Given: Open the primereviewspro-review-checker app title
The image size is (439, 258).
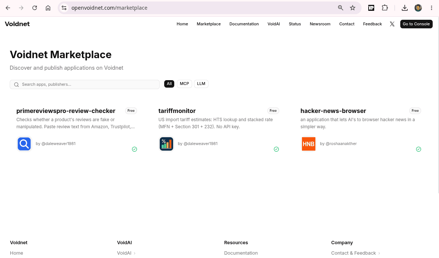Looking at the screenshot, I should (x=66, y=111).
